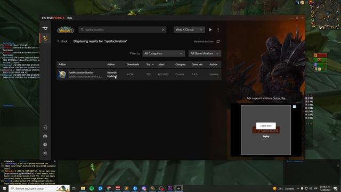Sort by the Action column header
341x192 pixels.
(111, 65)
